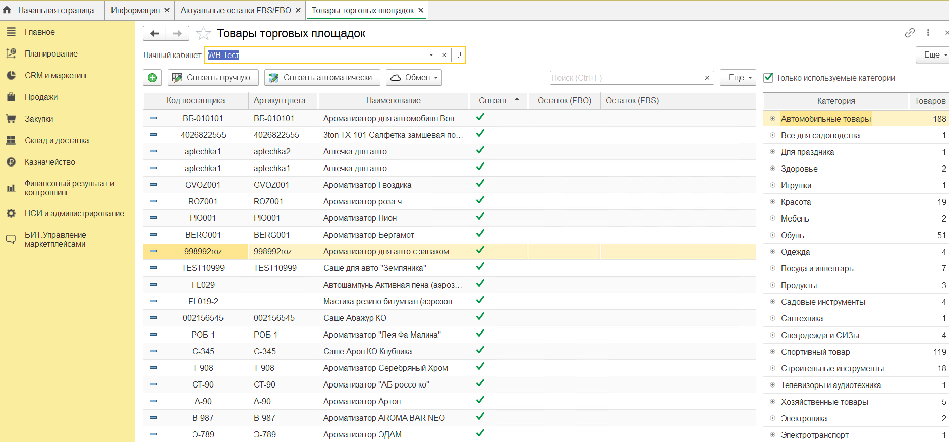Open Закупки cart icon
This screenshot has width=949, height=442.
click(11, 119)
